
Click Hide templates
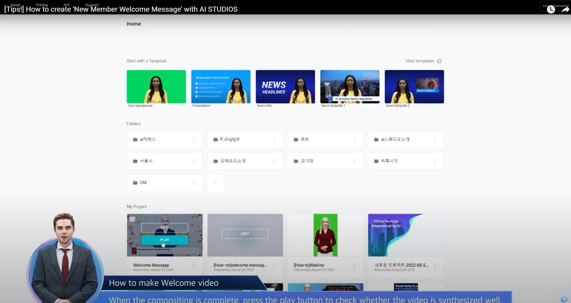click(x=419, y=61)
